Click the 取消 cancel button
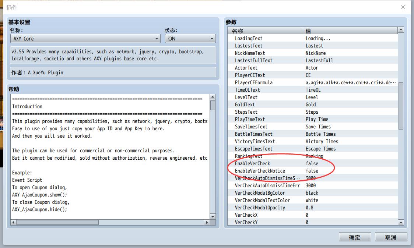This screenshot has width=414, height=248. 391,237
